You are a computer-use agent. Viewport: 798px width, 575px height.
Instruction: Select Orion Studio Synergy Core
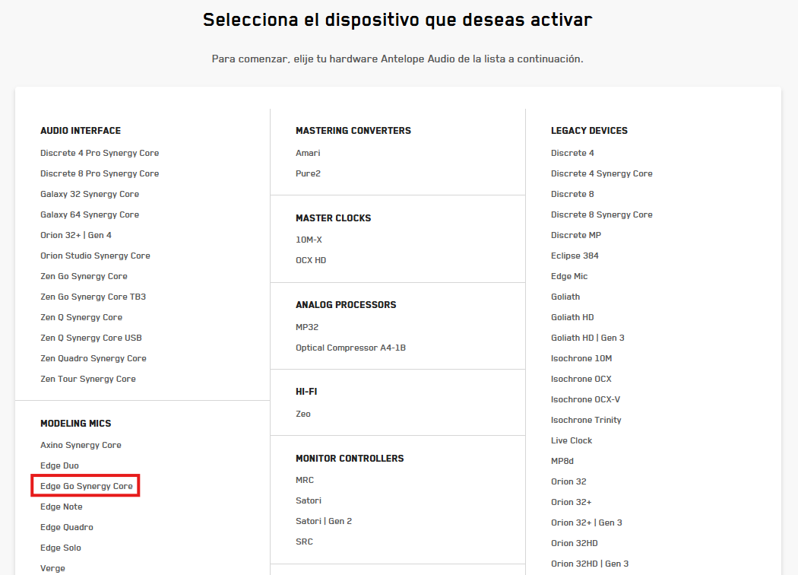click(x=95, y=256)
